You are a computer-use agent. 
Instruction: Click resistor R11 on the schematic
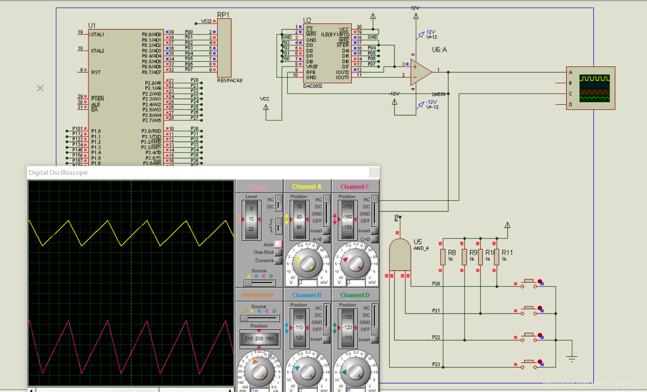(x=496, y=257)
